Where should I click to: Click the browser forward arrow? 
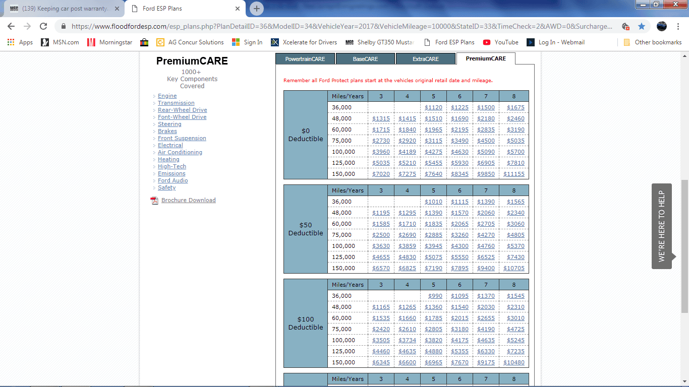27,26
